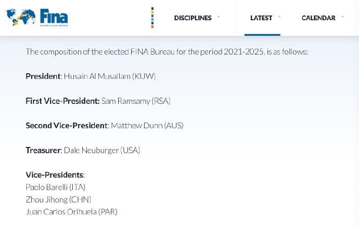Open the Calendar menu
The image size is (359, 229).
point(318,18)
